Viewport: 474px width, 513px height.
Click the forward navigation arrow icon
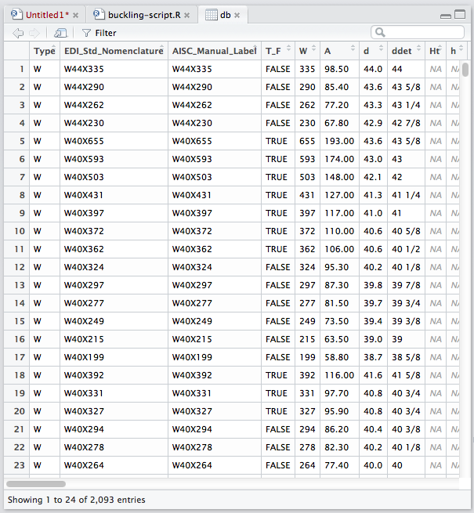[x=34, y=33]
